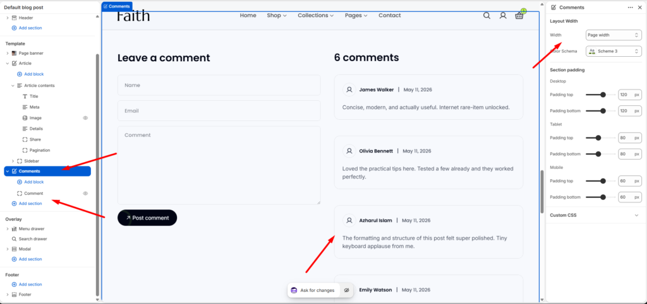Viewport: 647px width, 304px height.
Task: Click the Share block icon
Action: 25,139
